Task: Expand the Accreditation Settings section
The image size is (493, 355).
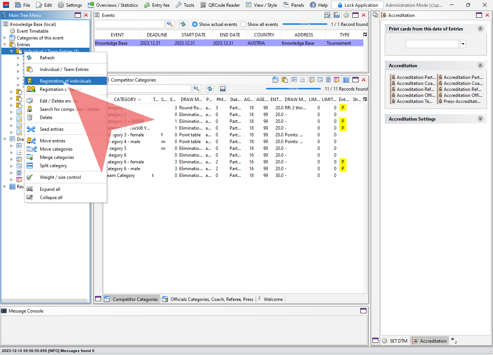Action: pyautogui.click(x=480, y=119)
